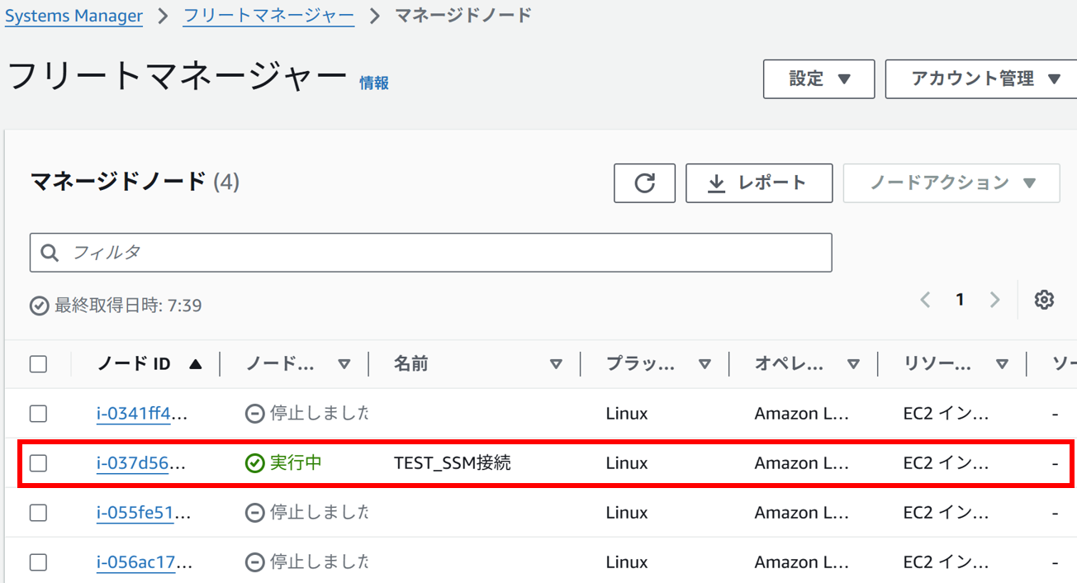This screenshot has height=583, width=1077.
Task: Refresh the managed nodes list
Action: [x=644, y=182]
